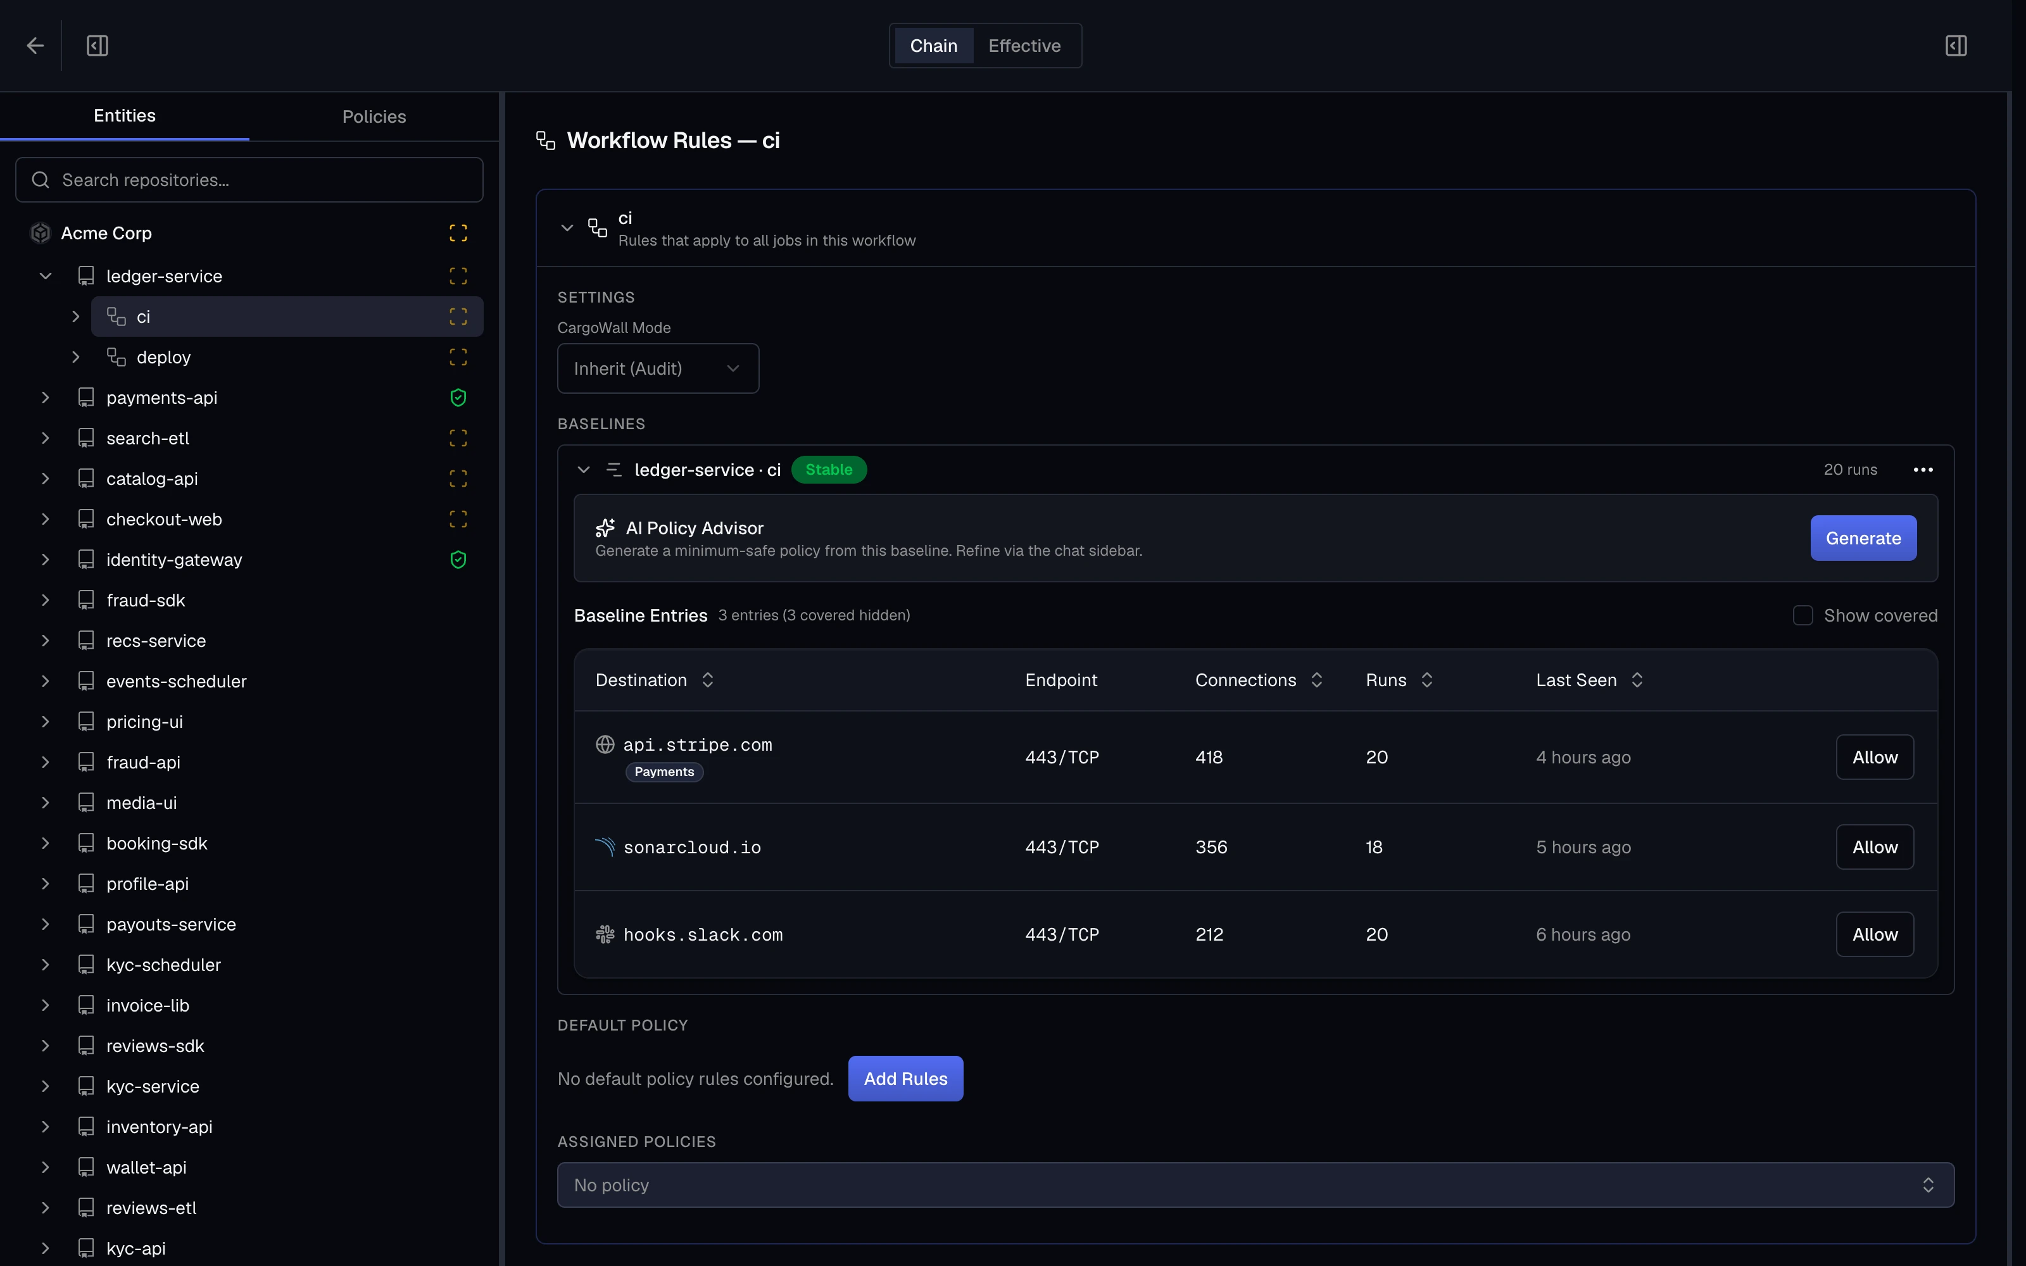Select the Chain view tab
The height and width of the screenshot is (1266, 2026).
(x=933, y=45)
